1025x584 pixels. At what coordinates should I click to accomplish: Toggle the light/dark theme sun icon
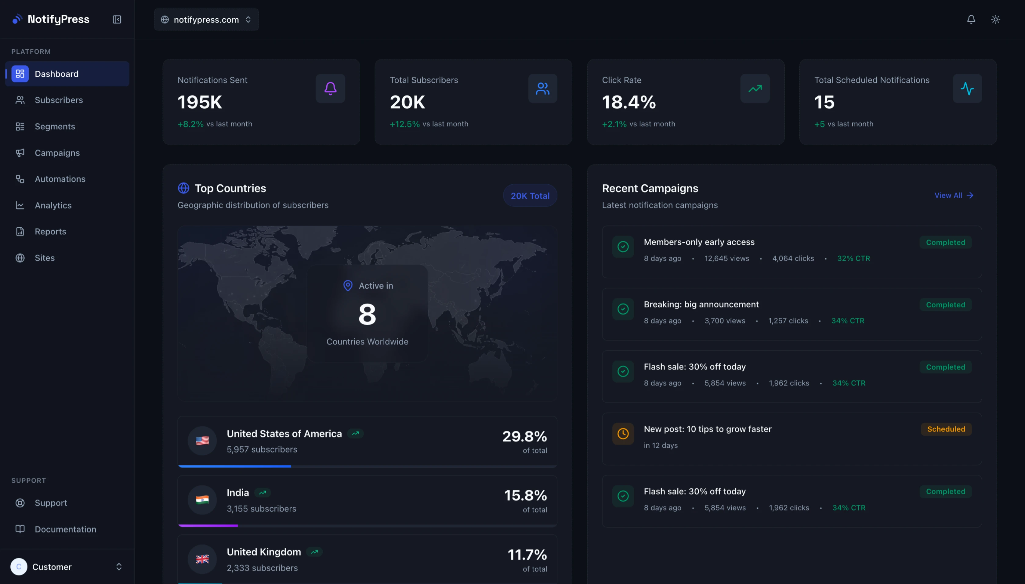point(995,19)
